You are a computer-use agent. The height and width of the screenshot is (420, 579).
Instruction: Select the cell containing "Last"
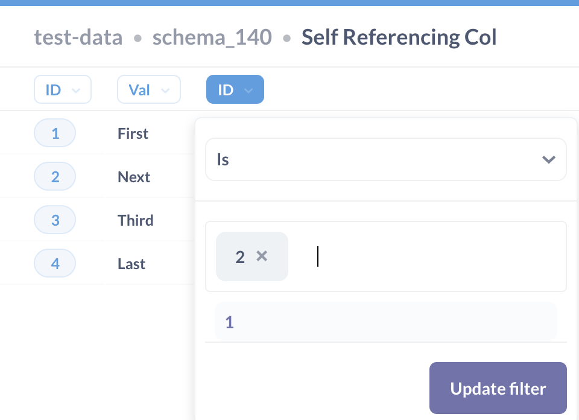pos(131,263)
